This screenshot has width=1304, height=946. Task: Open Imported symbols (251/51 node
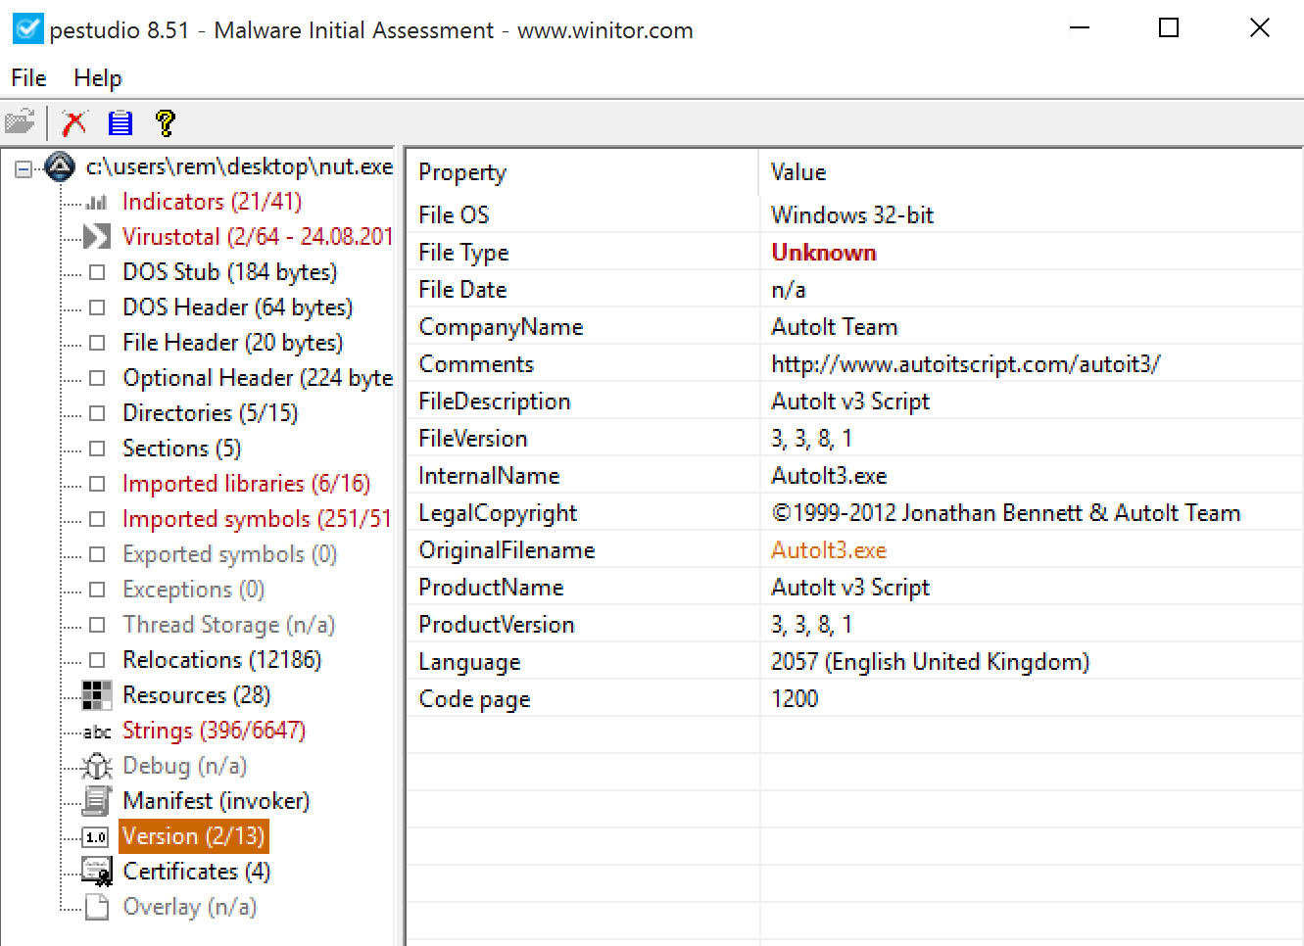point(257,519)
